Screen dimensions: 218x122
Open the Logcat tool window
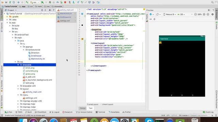[54, 112]
